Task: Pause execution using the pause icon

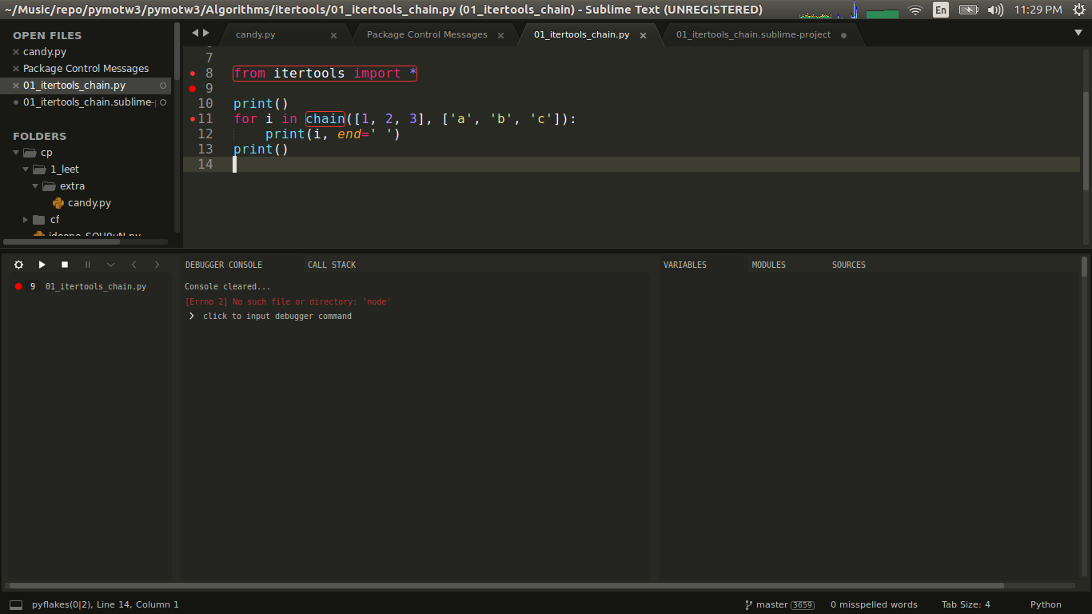Action: pyautogui.click(x=87, y=265)
